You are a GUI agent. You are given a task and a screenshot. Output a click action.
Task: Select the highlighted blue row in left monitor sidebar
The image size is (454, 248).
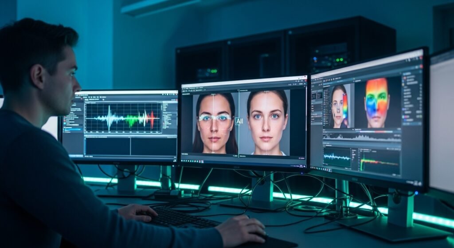[72, 130]
